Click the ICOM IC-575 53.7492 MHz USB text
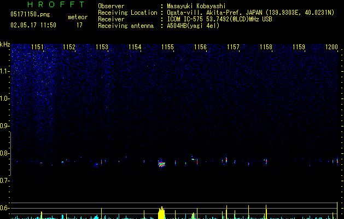The height and width of the screenshot is (219, 344). click(220, 19)
